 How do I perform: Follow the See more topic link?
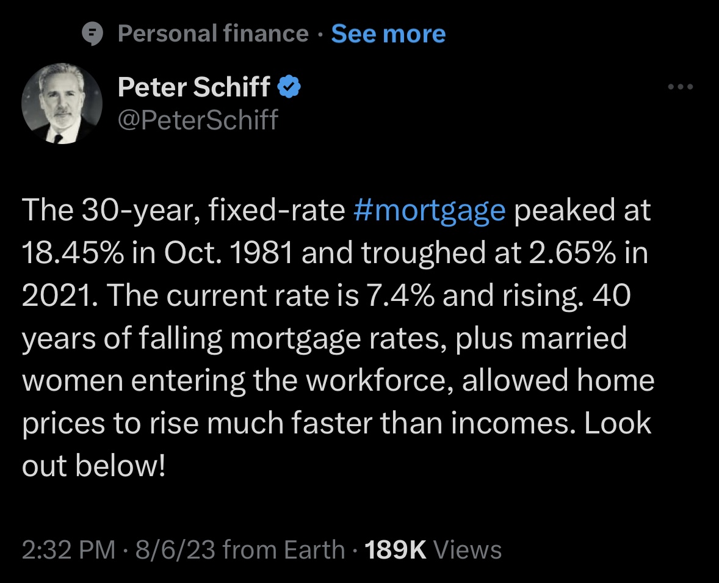click(388, 34)
